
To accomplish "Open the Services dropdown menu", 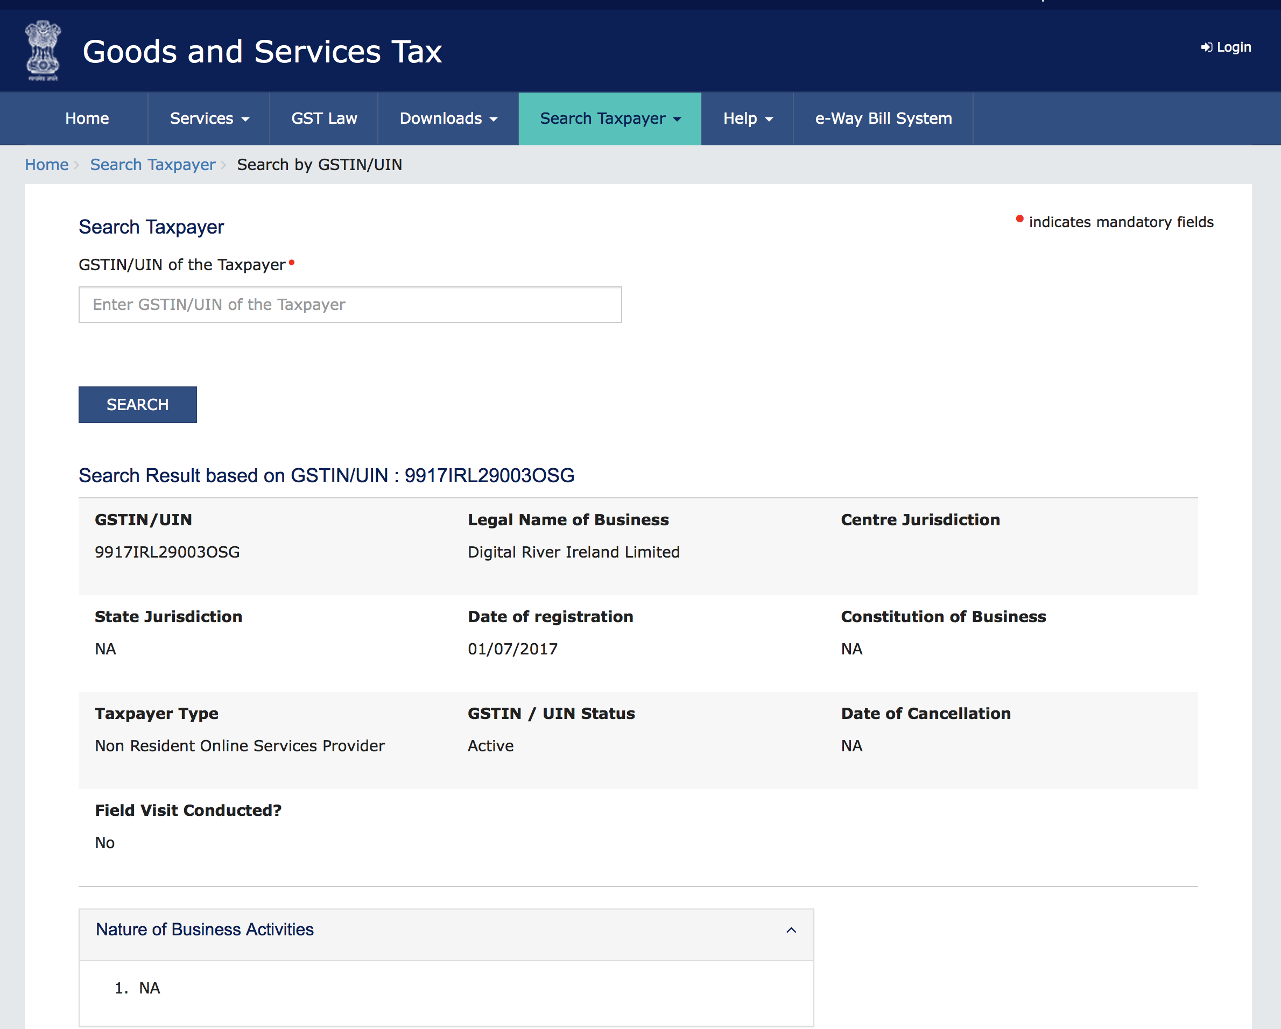I will [x=208, y=118].
